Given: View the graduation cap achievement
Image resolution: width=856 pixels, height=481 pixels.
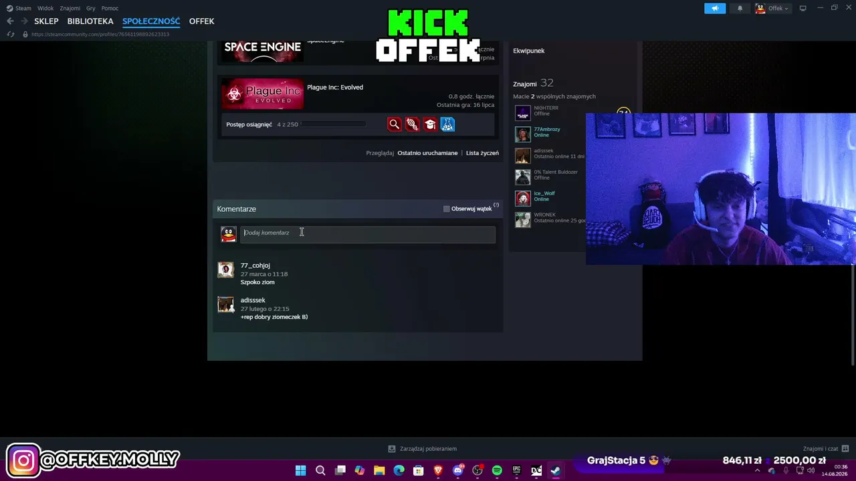Looking at the screenshot, I should click(x=430, y=124).
